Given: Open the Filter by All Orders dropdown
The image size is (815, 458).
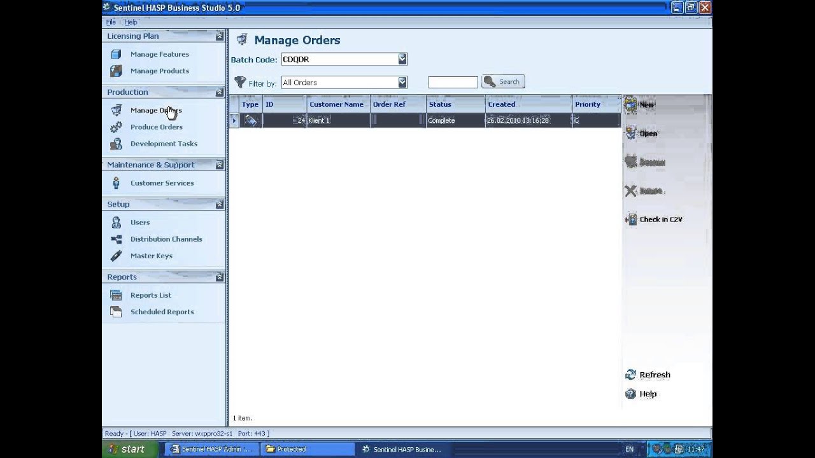Looking at the screenshot, I should [x=402, y=82].
